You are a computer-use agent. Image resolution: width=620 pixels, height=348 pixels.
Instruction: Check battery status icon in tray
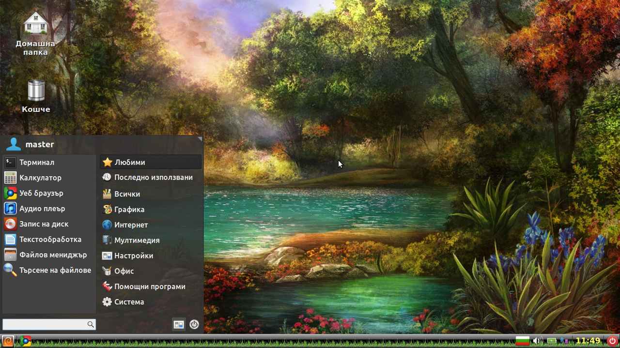click(551, 341)
